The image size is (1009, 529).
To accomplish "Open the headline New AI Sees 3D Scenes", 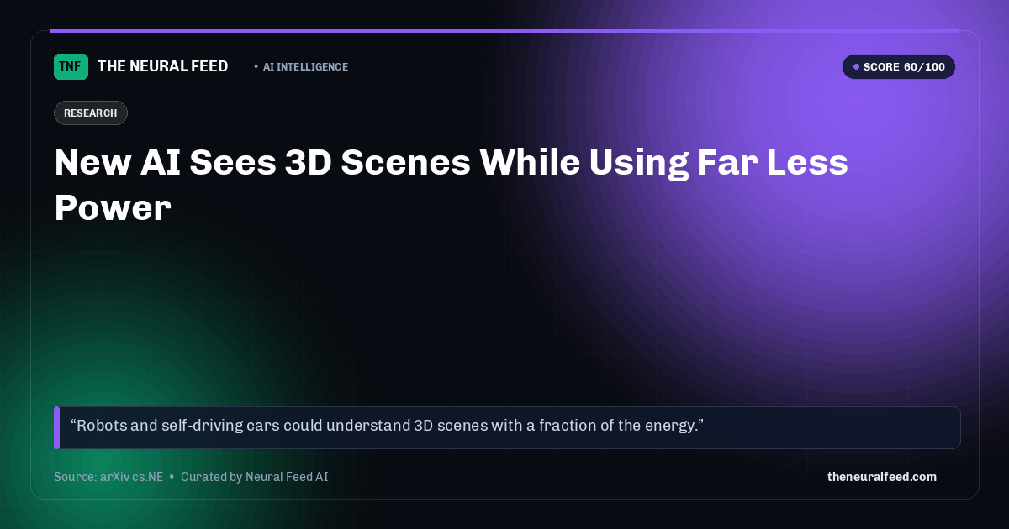I will tap(452, 185).
